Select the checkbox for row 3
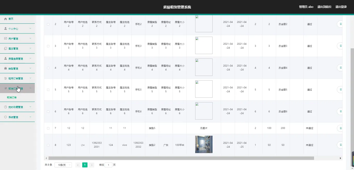This screenshot has height=170, width=354. pos(48,46)
